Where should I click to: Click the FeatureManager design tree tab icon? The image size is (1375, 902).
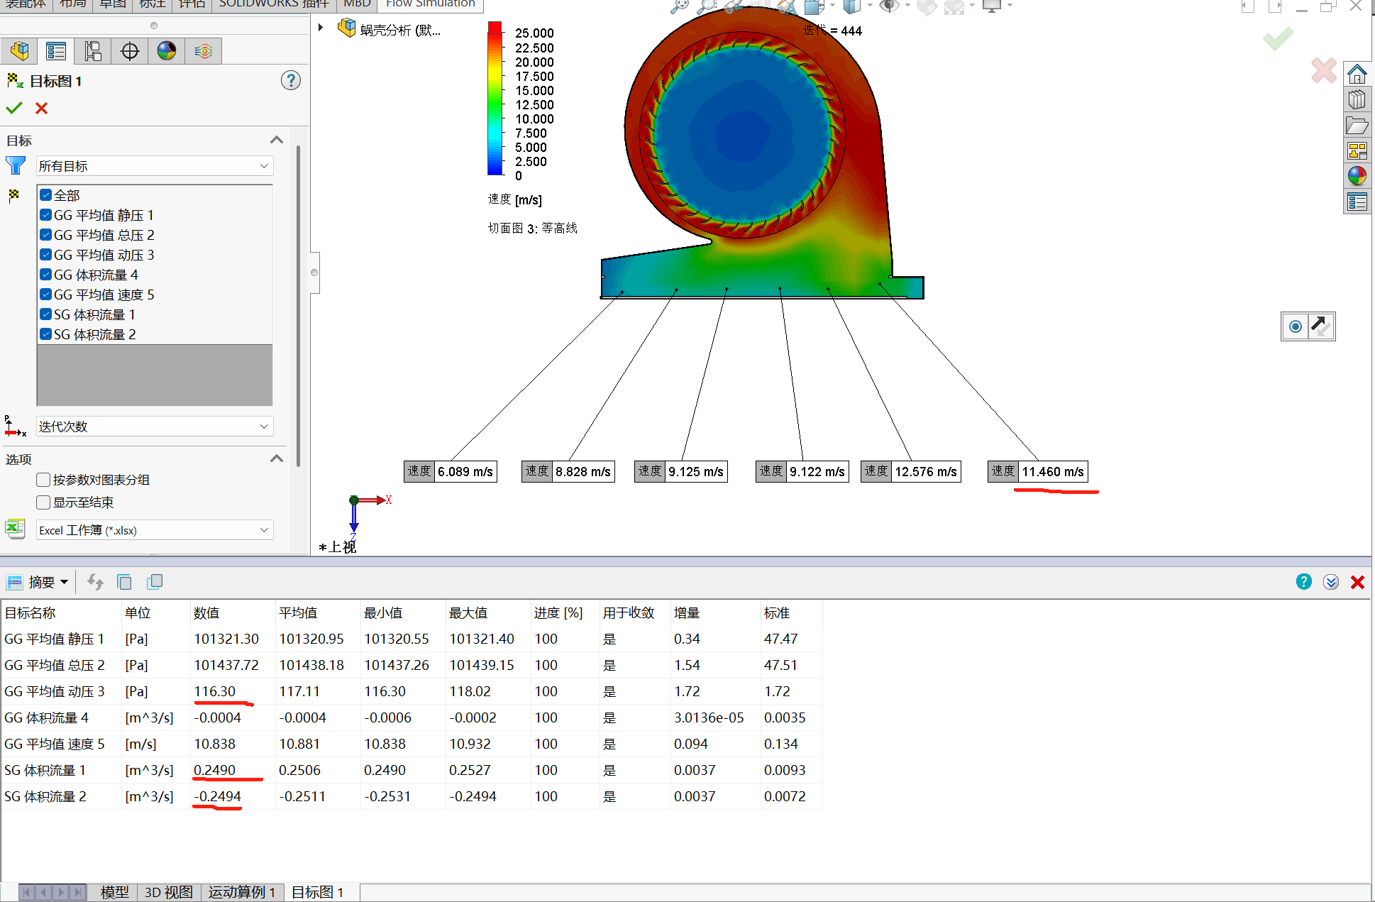point(20,51)
